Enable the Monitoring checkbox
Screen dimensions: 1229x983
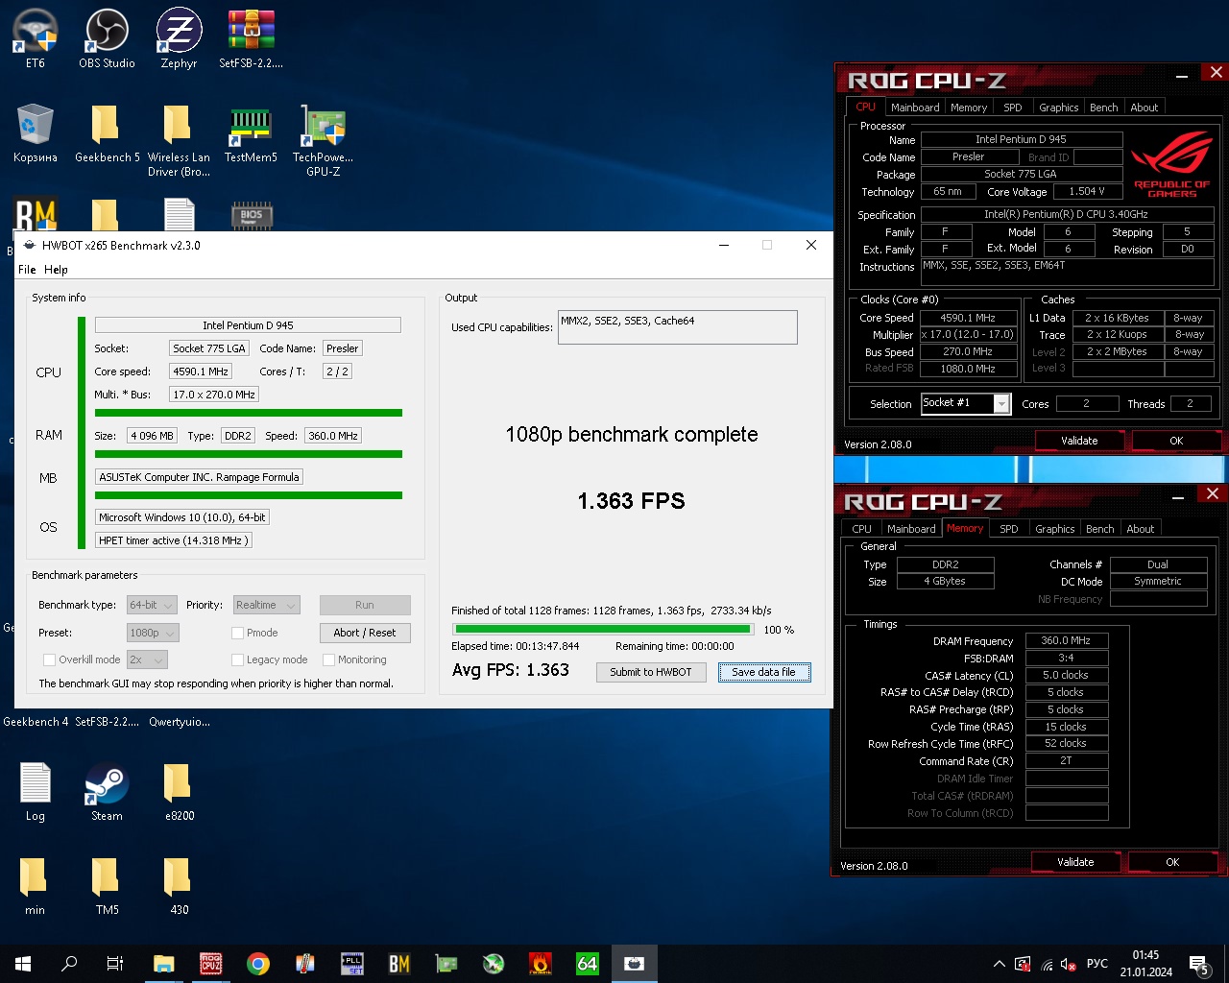328,659
